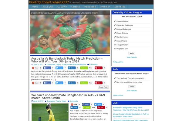Open the Desert T20 menu item
182x121 pixels.
120,7
